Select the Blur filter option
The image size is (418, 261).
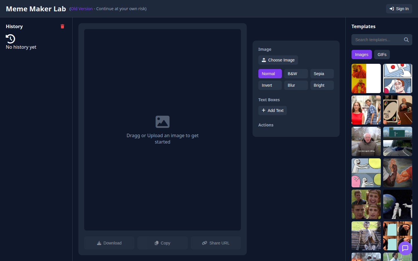(x=296, y=85)
